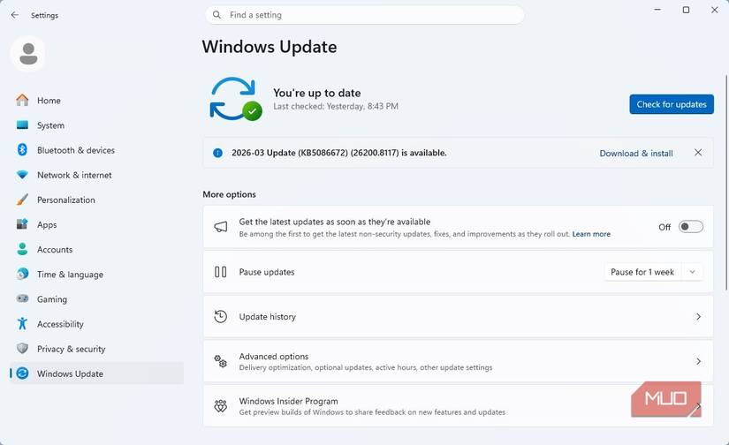The height and width of the screenshot is (445, 729).
Task: Open the Pause for 1 week dropdown arrow
Action: (x=692, y=272)
